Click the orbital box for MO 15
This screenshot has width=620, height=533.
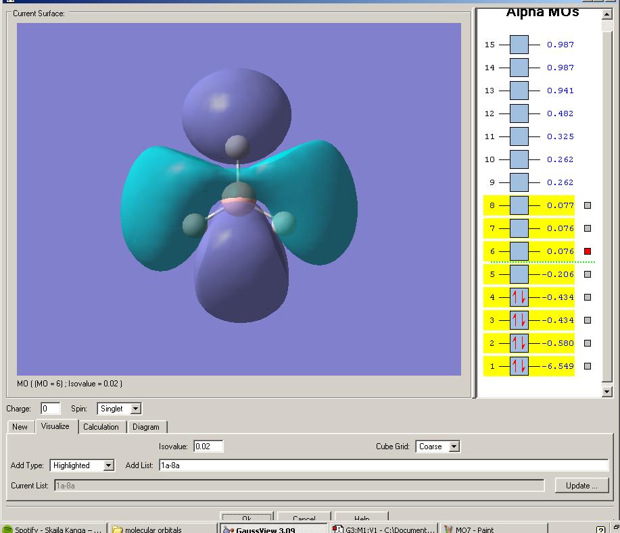(519, 45)
